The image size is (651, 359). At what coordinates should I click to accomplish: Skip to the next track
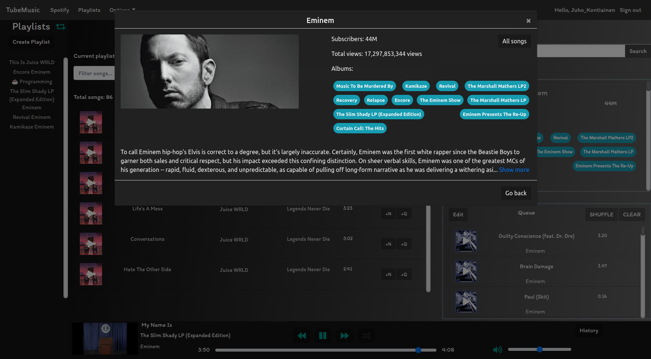(x=344, y=336)
